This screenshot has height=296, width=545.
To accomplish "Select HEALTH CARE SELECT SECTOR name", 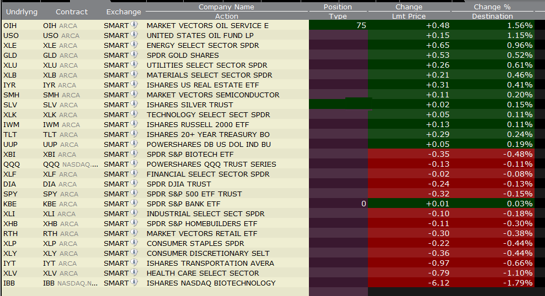I will point(202,273).
